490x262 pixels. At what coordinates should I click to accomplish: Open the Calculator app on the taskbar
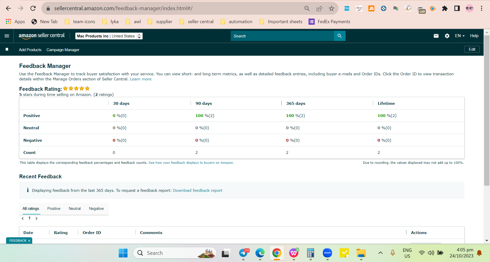(311, 253)
